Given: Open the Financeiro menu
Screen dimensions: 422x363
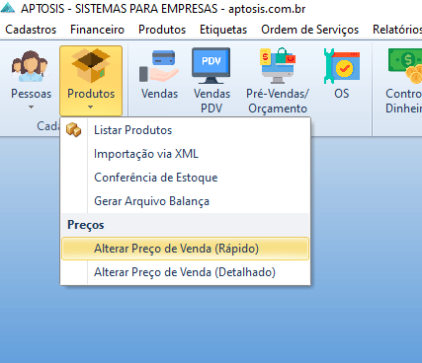Looking at the screenshot, I should point(98,30).
